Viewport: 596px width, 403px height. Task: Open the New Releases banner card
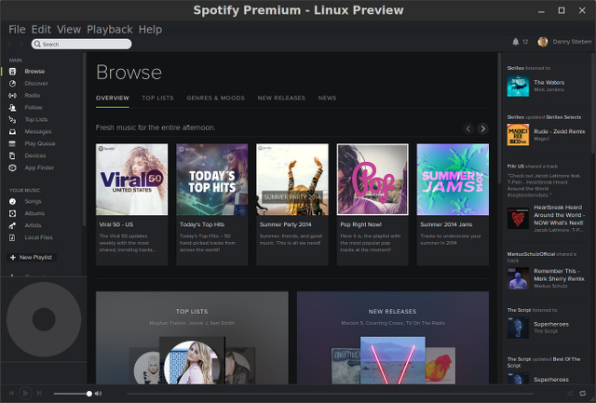point(393,338)
